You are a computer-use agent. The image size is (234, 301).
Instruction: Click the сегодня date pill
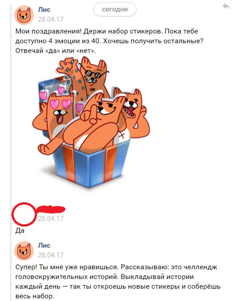click(115, 9)
